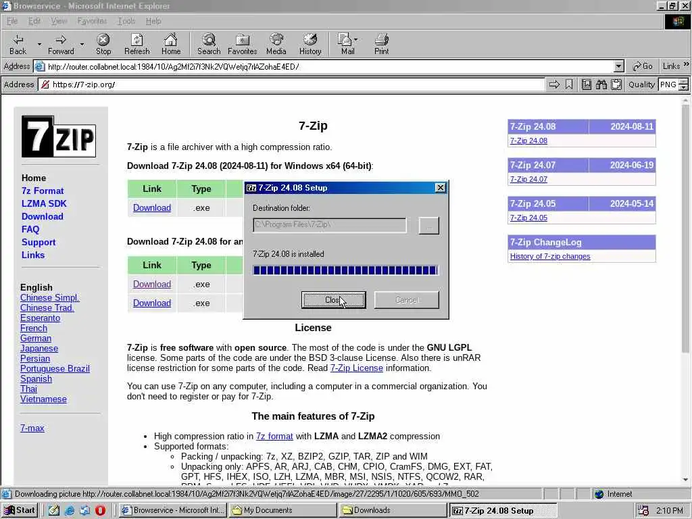
Task: Open the History of 7-zip changes link
Action: coord(550,256)
